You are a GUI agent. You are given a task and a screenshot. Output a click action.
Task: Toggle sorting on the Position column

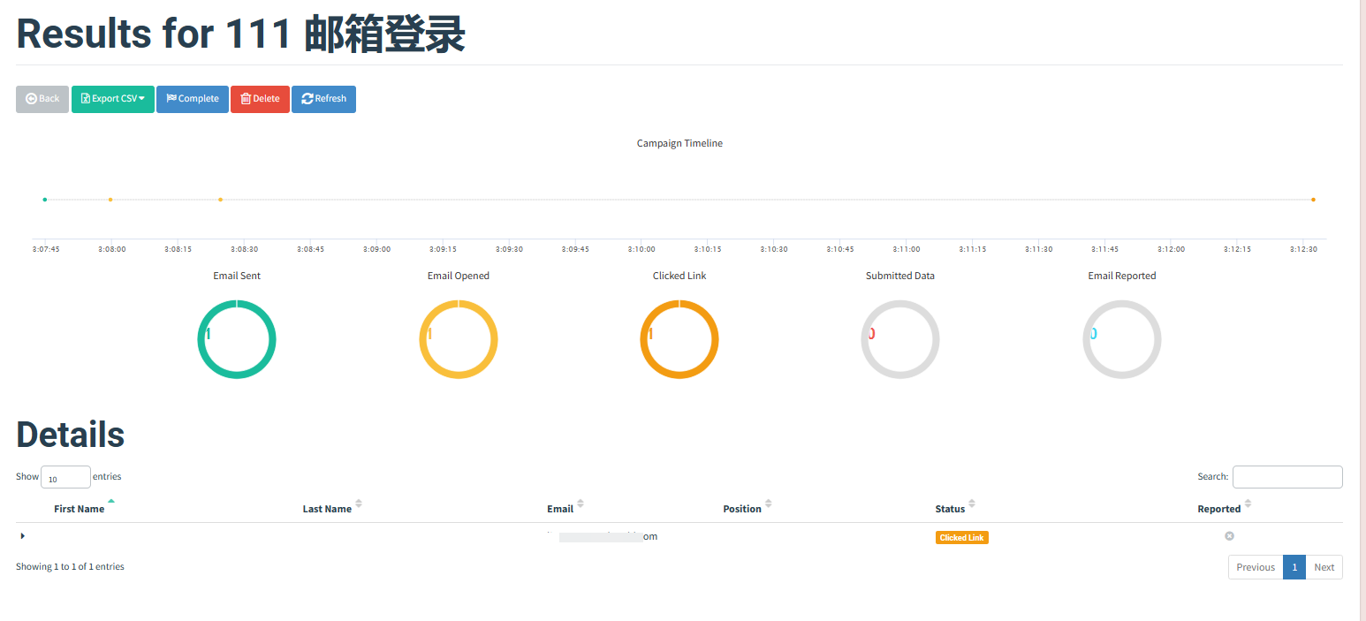[x=768, y=505]
